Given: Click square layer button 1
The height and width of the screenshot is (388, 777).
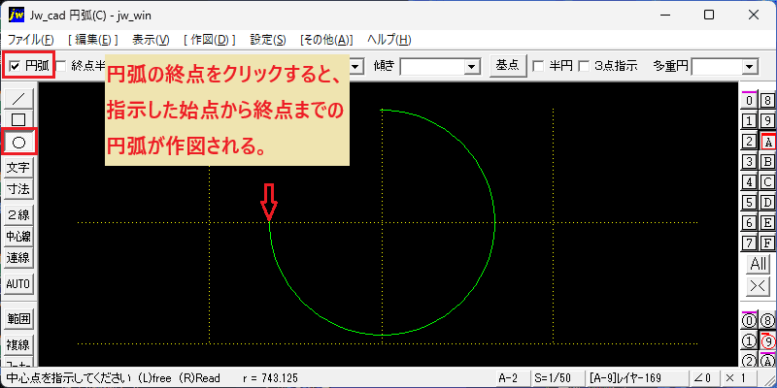Looking at the screenshot, I should point(749,120).
